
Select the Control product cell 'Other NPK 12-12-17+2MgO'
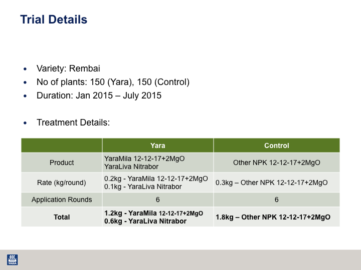click(x=276, y=162)
